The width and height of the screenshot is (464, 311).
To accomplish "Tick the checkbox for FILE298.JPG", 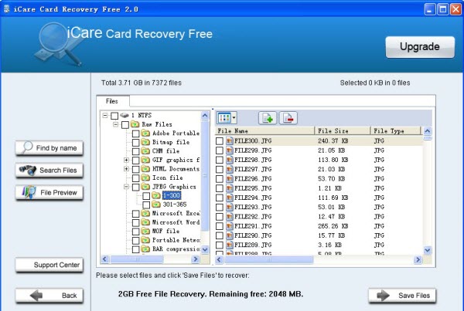I will 220,160.
